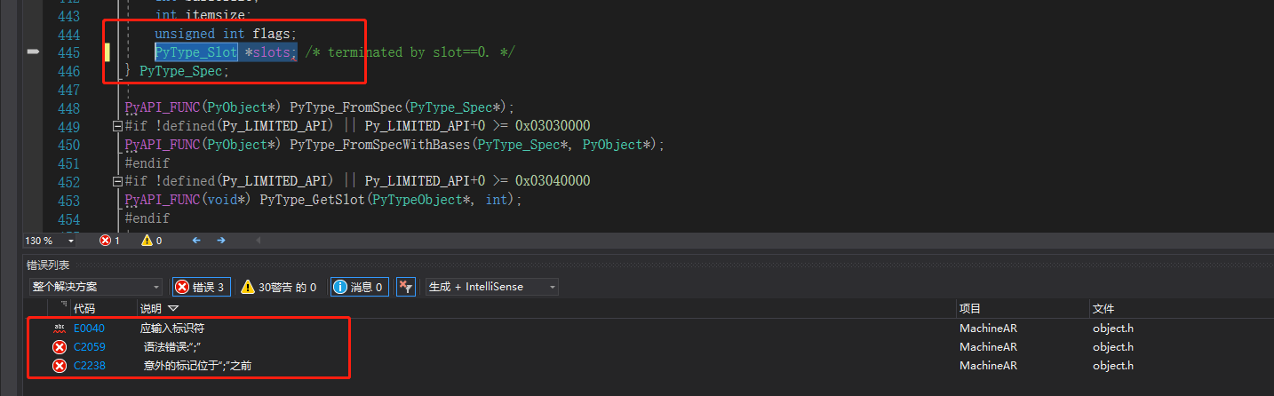Open error code link E0040

tap(89, 329)
